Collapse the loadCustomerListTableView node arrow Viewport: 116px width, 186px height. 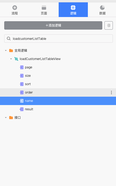[x=11, y=59]
